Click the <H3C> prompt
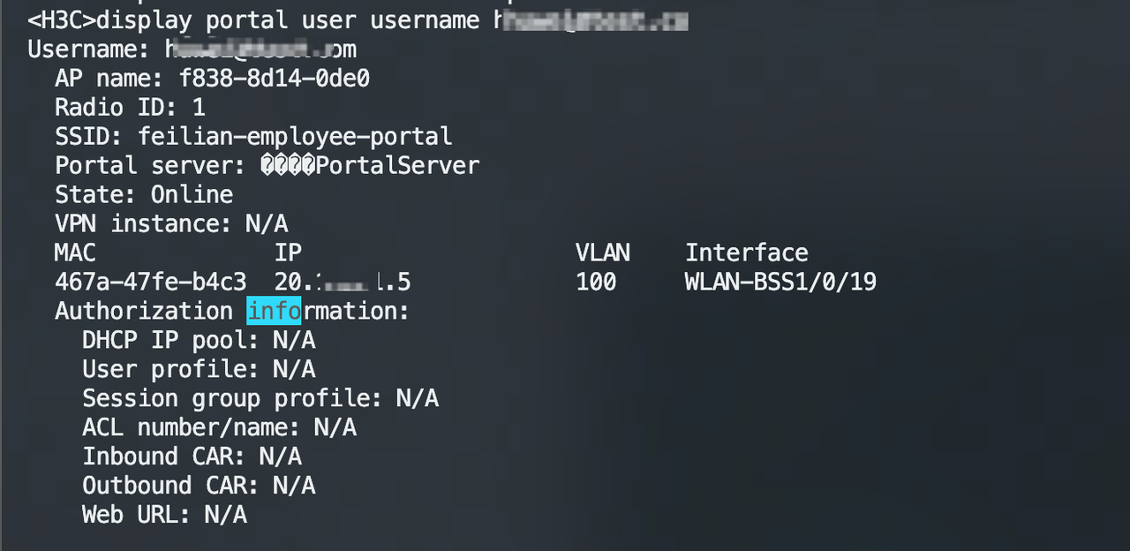The height and width of the screenshot is (551, 1130). [62, 20]
